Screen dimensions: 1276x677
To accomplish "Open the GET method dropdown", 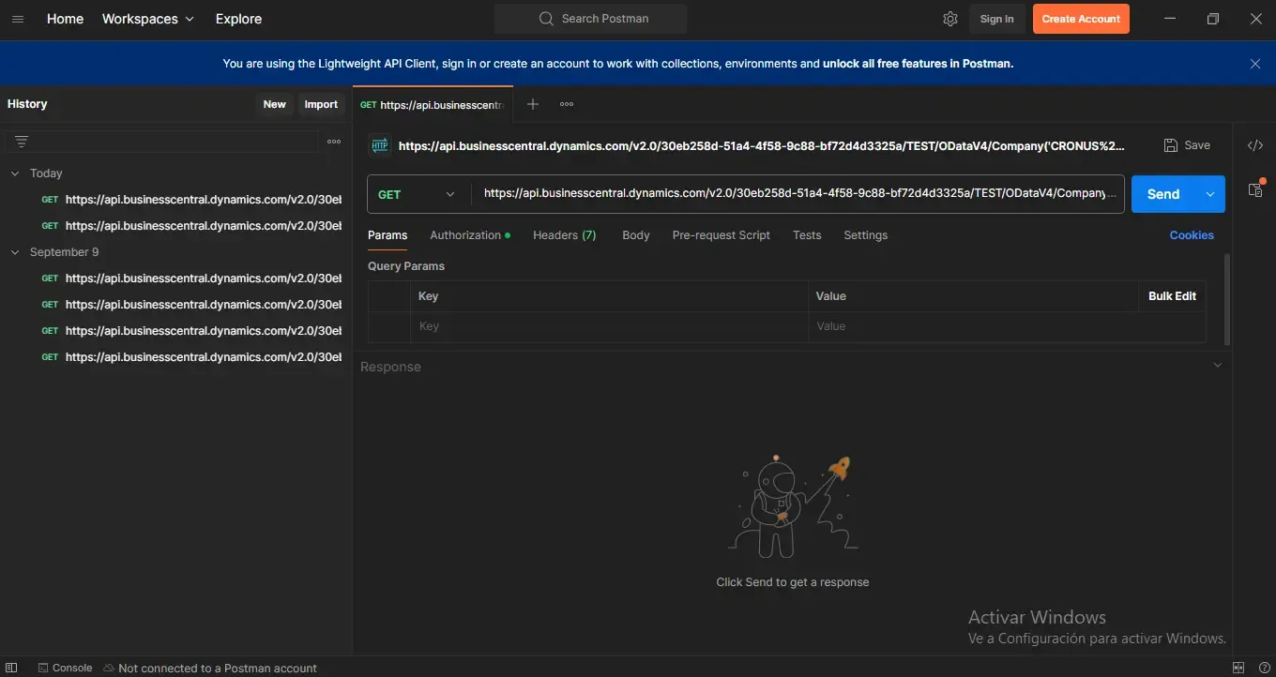I will point(418,194).
